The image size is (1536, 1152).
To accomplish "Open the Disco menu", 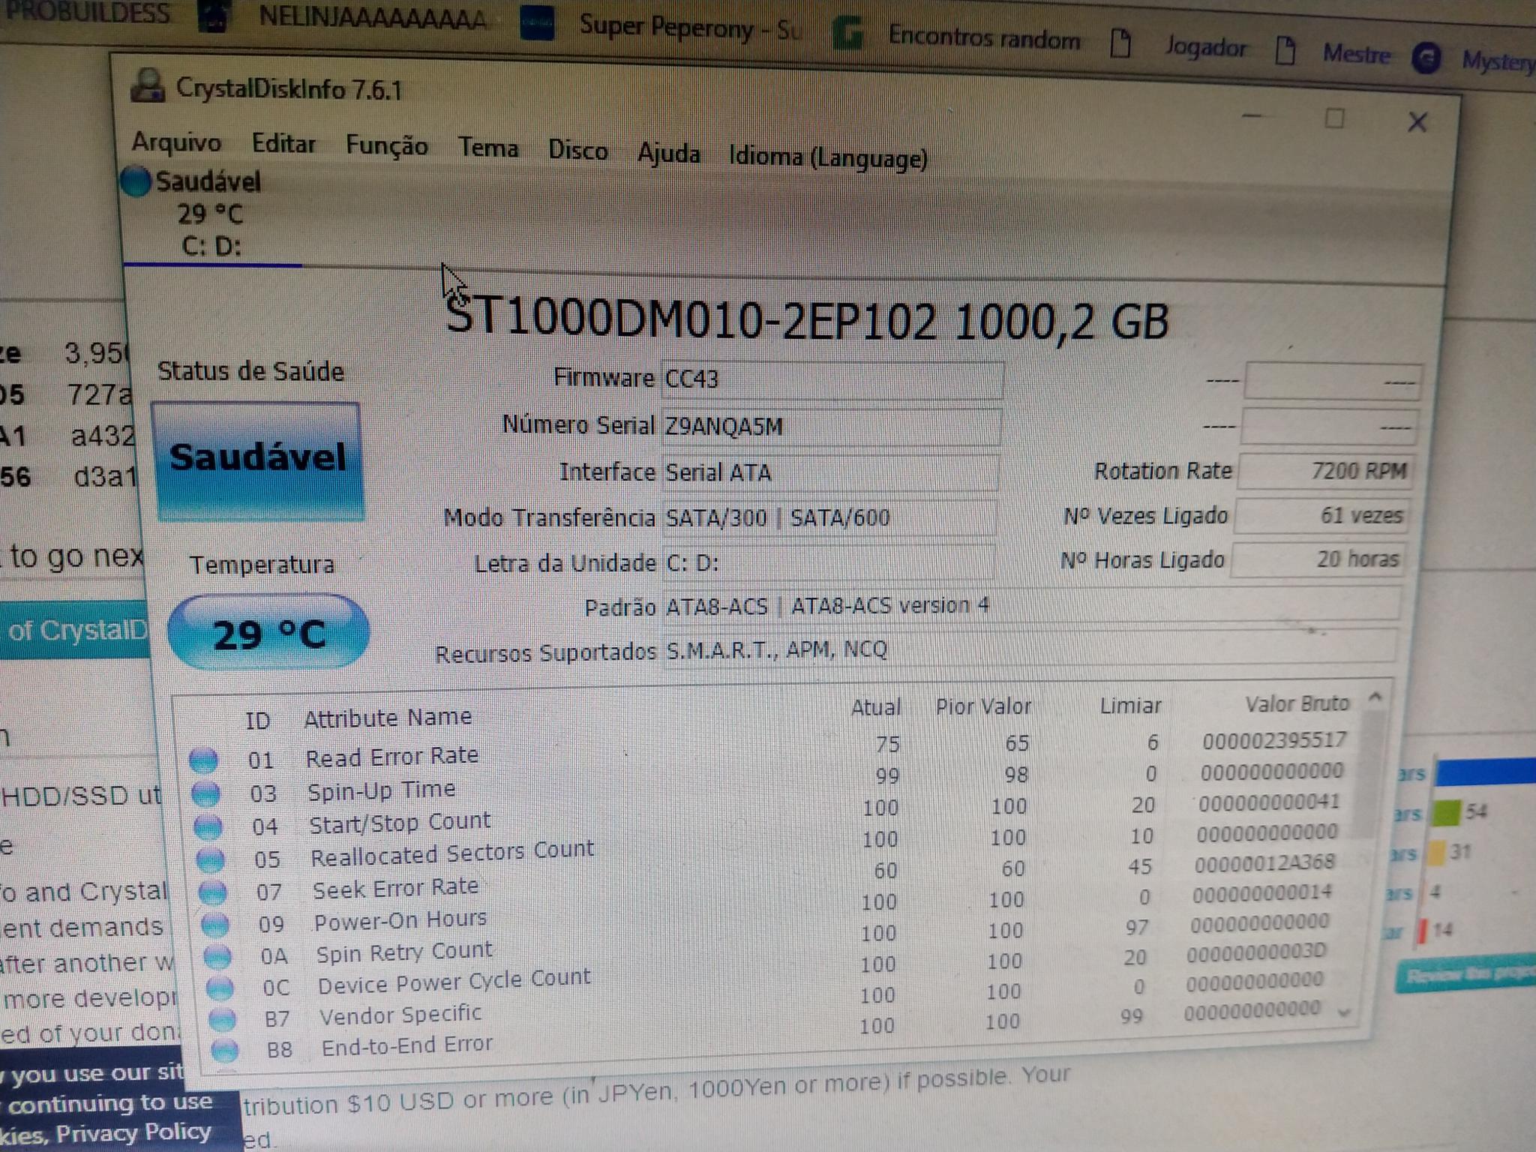I will point(578,150).
